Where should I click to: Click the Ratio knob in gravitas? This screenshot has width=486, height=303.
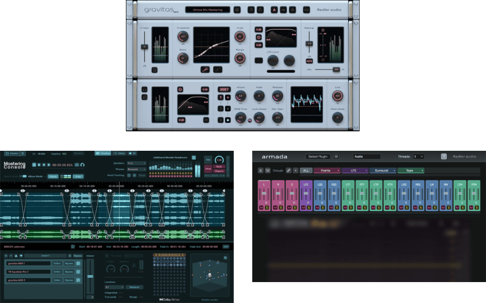coord(183,58)
